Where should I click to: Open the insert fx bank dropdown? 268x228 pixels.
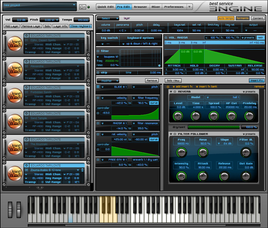coord(207,87)
